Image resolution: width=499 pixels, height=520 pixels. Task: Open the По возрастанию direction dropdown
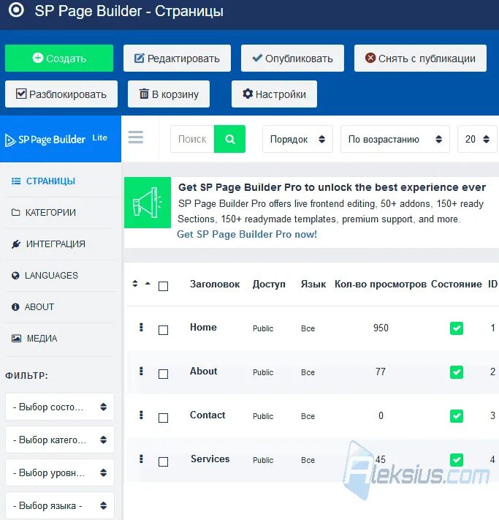pos(395,139)
